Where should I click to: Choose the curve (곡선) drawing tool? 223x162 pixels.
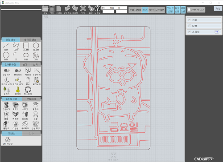(x=16, y=47)
